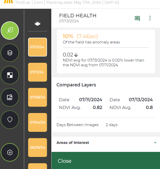
Task: Click the Areas of Interest heading
Action: [73, 143]
